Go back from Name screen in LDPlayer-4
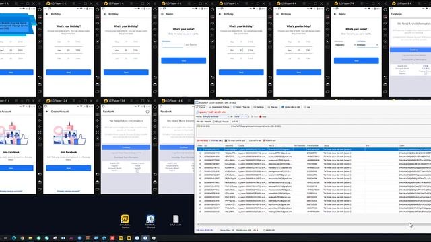The image size is (431, 242). [162, 14]
